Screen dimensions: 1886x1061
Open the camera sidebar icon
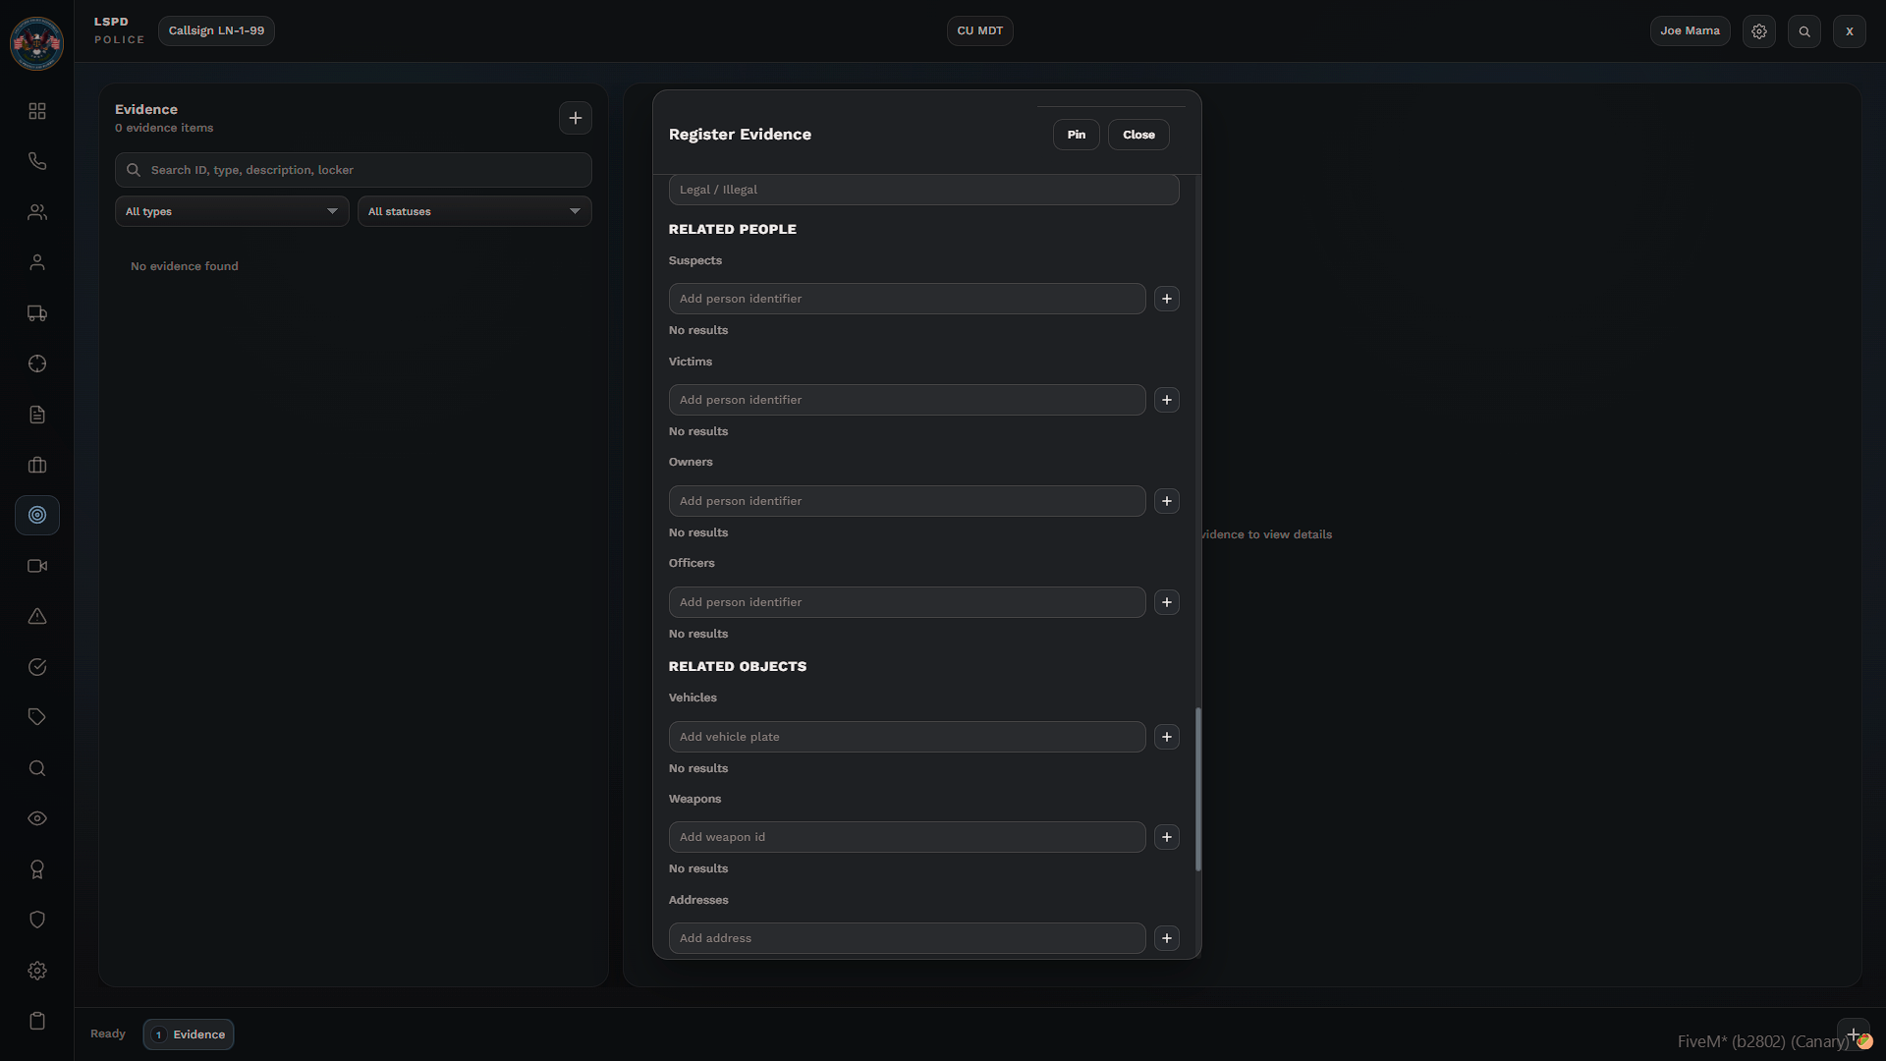[37, 566]
